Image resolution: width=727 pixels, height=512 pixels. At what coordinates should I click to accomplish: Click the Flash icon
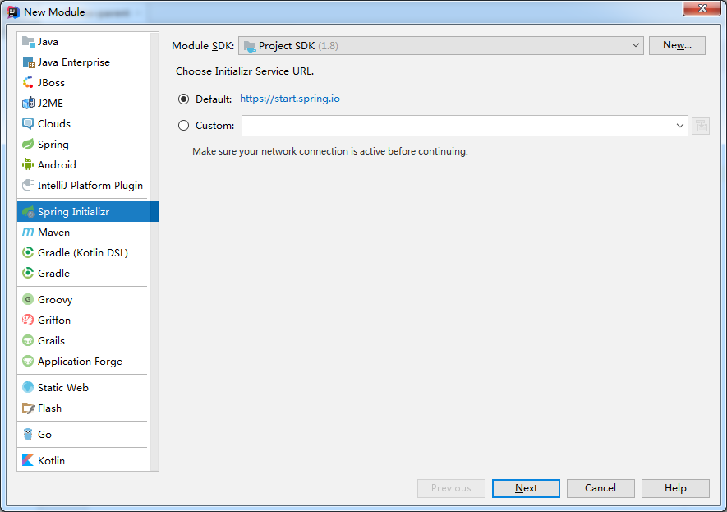pos(28,408)
